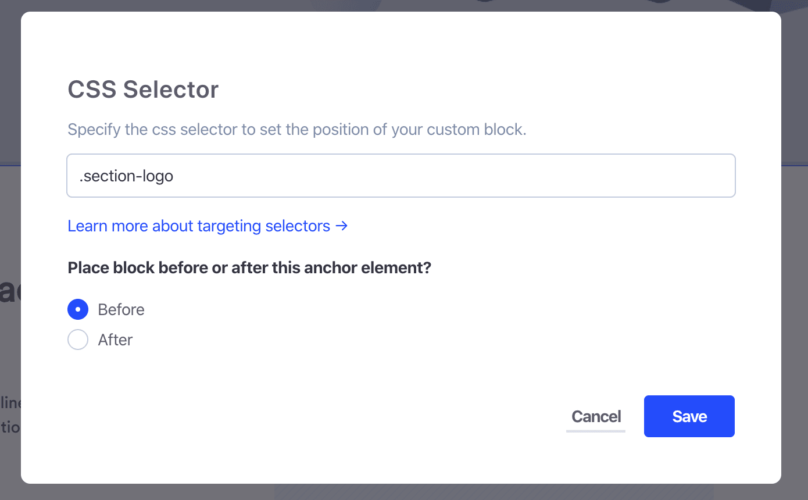Viewport: 808px width, 500px height.
Task: Select the Before radio button
Action: tap(78, 309)
